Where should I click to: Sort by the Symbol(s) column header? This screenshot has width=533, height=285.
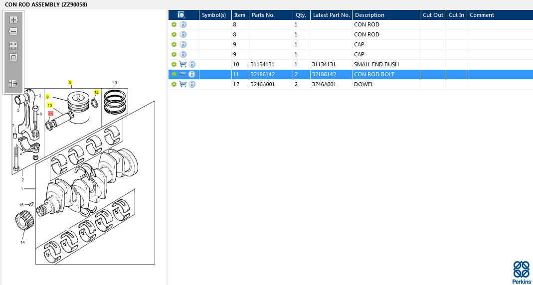point(215,15)
